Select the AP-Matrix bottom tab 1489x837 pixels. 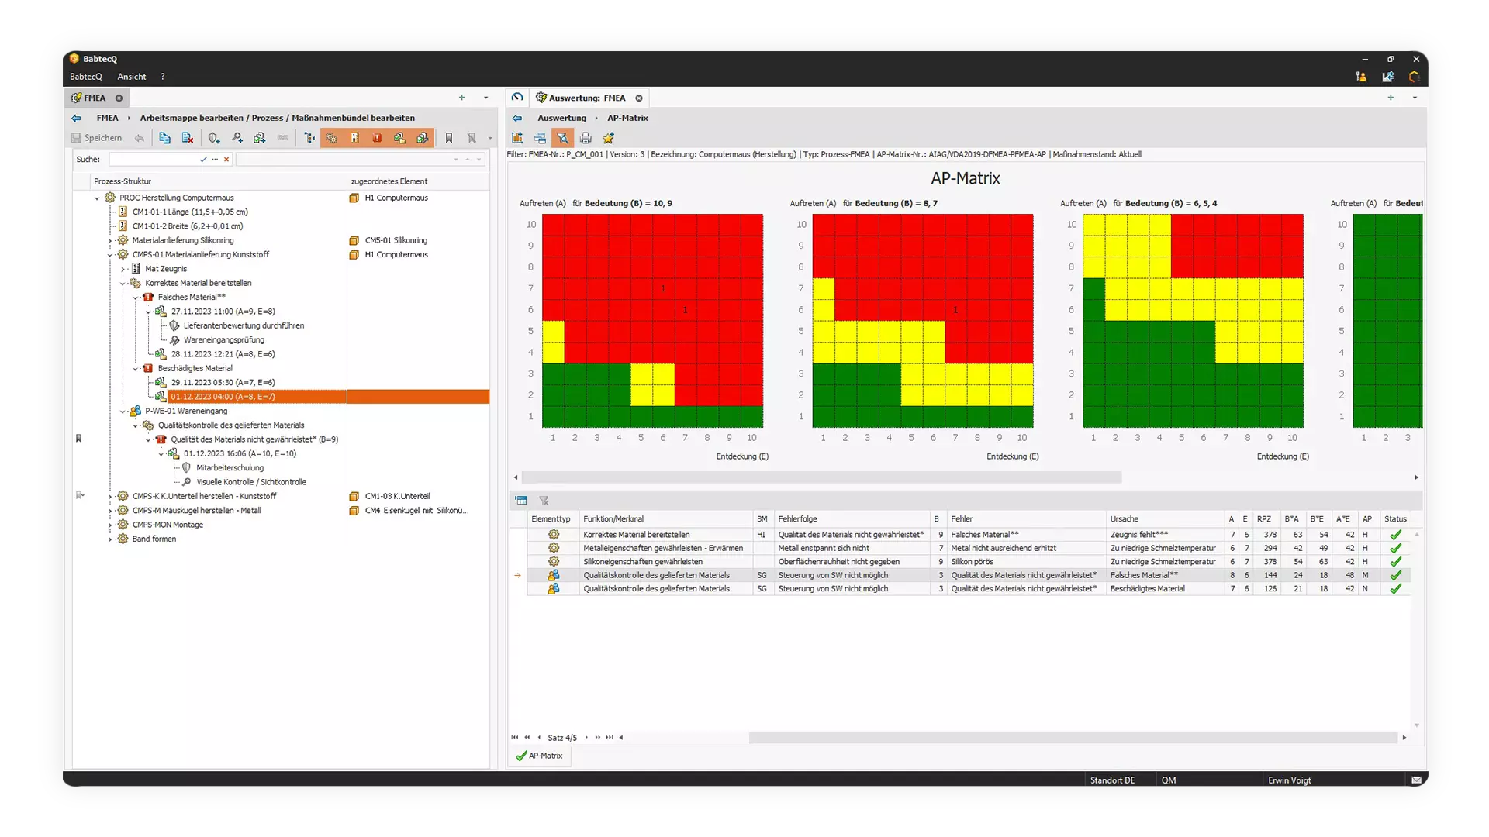[x=540, y=756]
